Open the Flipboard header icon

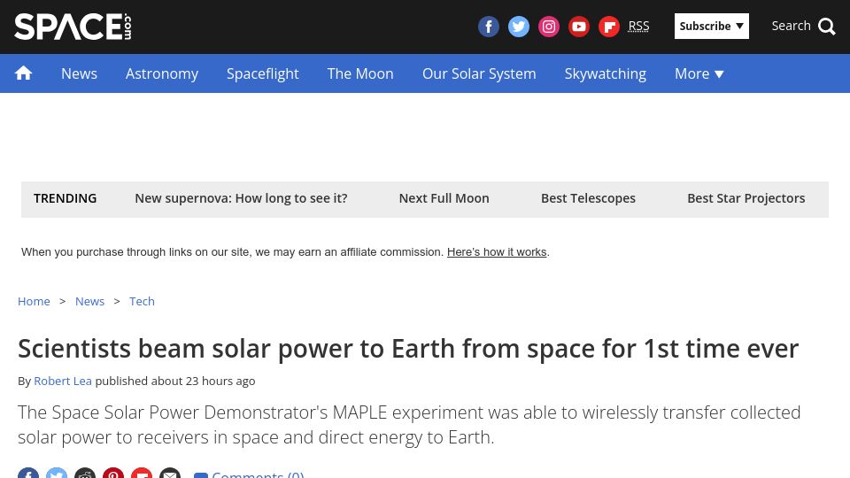click(609, 27)
